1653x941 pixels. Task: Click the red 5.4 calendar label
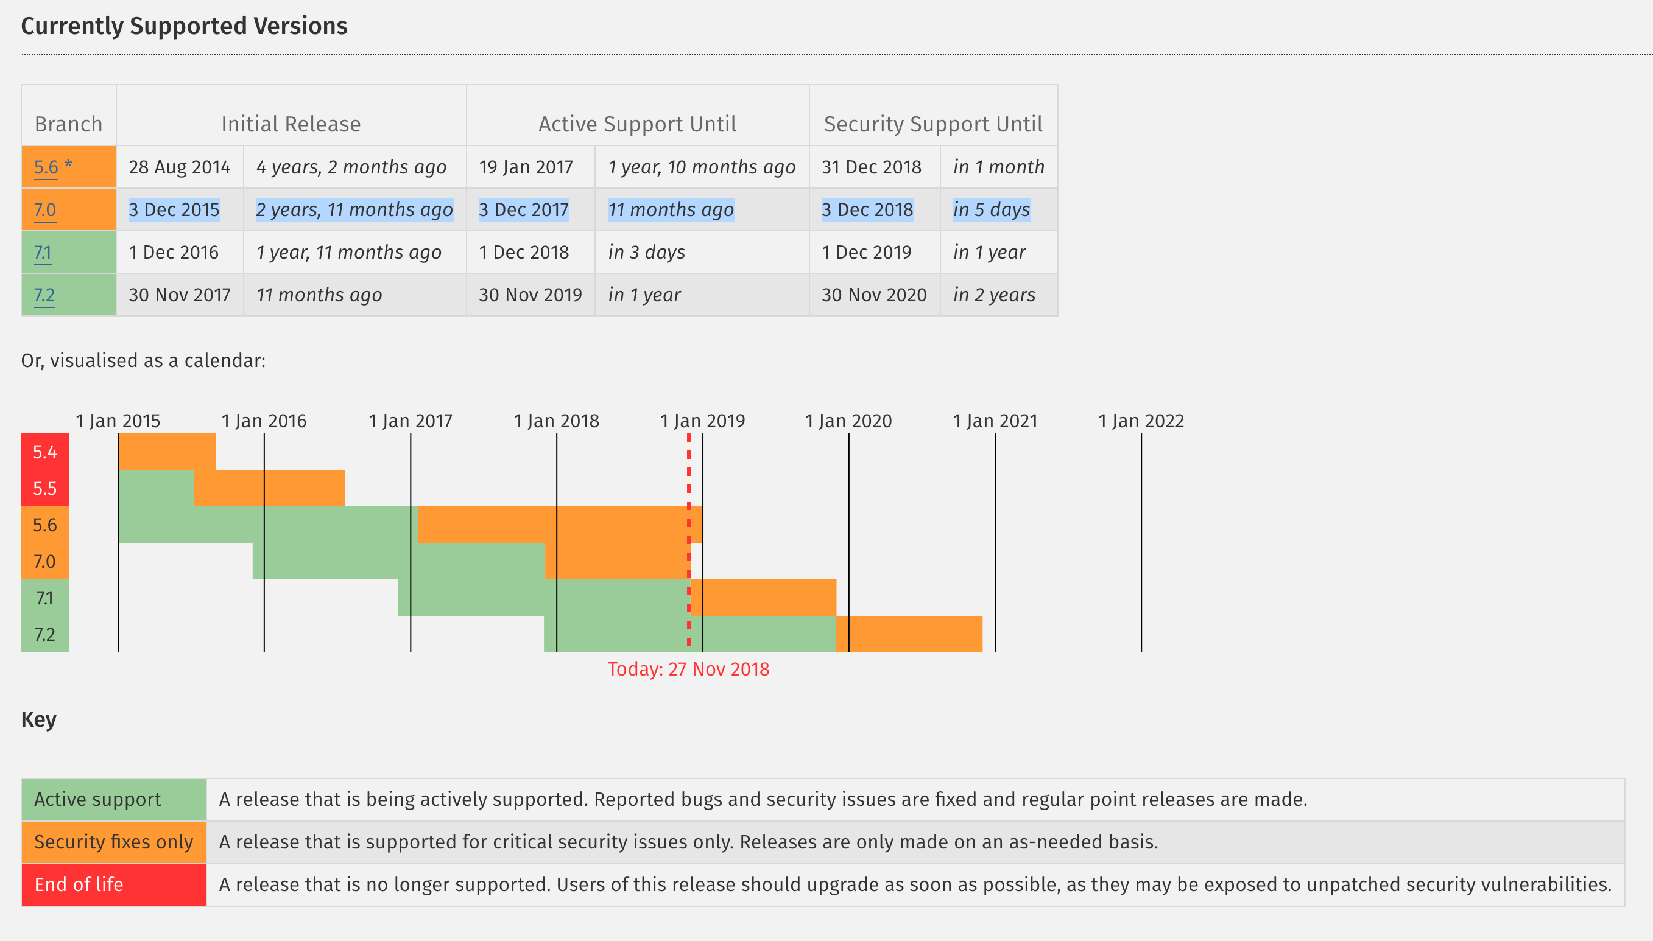(44, 452)
